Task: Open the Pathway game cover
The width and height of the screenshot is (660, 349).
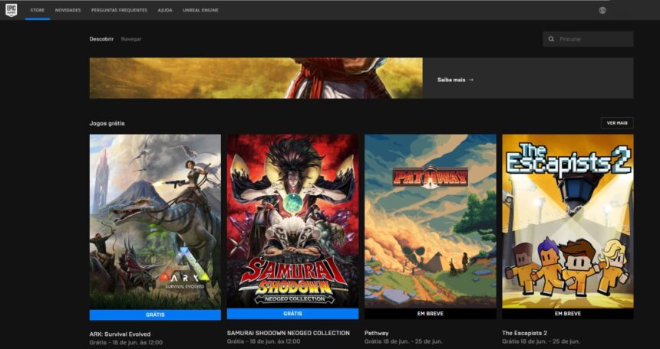Action: (431, 221)
